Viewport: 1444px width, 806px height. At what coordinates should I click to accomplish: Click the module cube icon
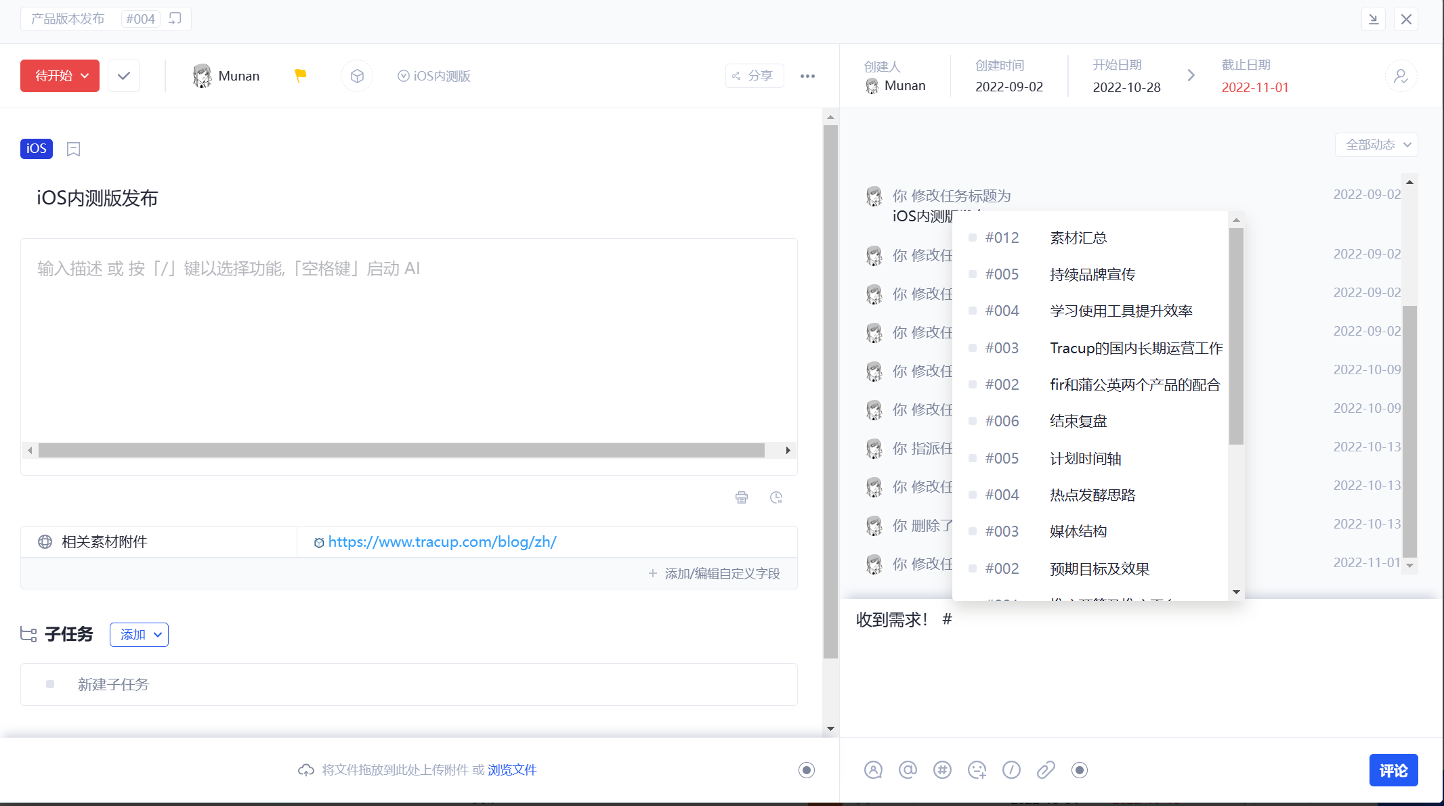coord(357,76)
